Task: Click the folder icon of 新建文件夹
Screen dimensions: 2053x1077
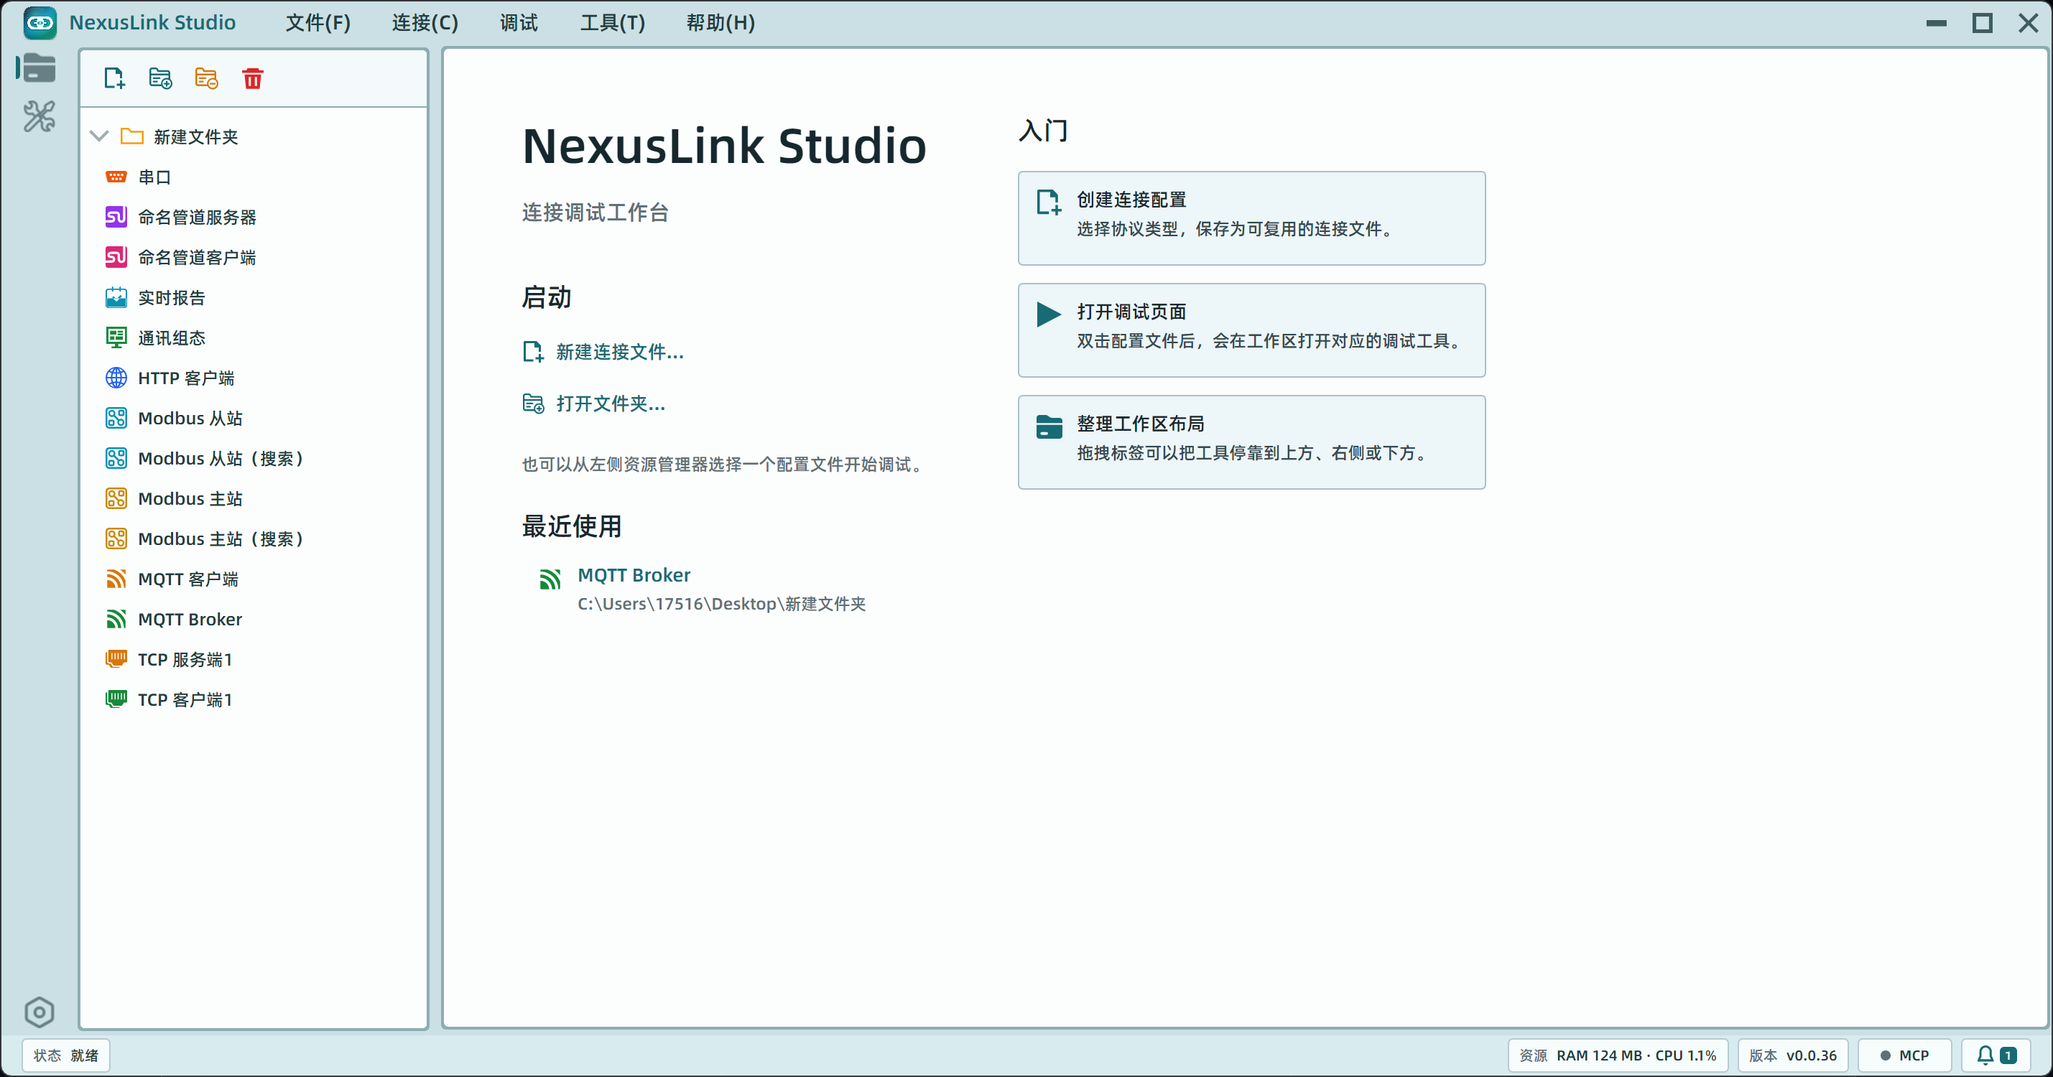Action: pos(131,136)
